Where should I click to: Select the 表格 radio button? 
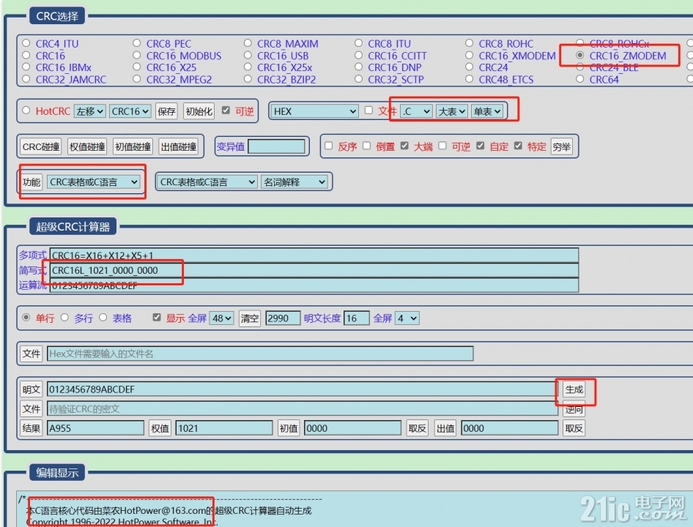pyautogui.click(x=103, y=317)
